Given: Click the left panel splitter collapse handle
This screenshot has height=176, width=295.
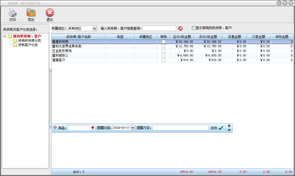Looking at the screenshot, I should (x=50, y=71).
